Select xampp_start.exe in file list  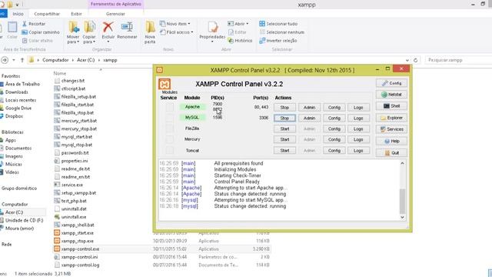coord(77,233)
